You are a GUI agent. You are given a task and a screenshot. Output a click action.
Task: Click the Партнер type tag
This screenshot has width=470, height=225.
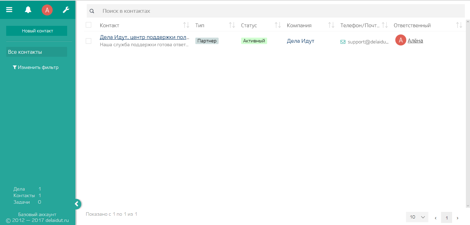click(207, 41)
